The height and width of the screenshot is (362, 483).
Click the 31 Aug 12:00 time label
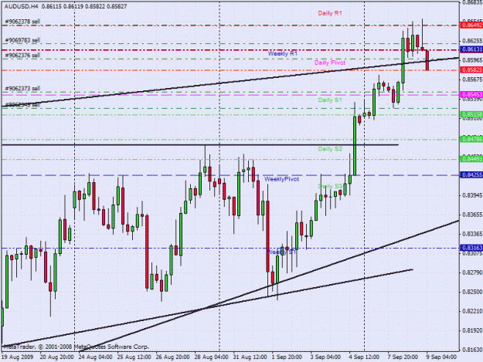(250, 357)
